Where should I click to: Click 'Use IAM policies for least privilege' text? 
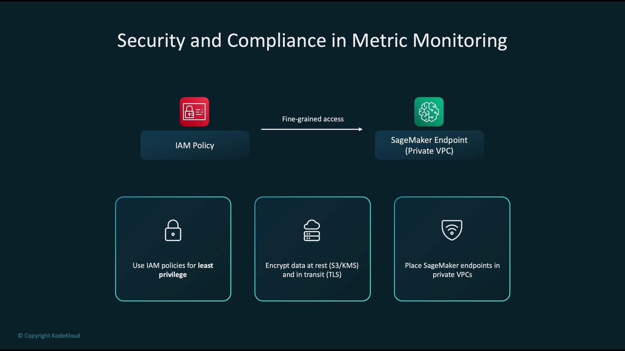[x=173, y=270]
